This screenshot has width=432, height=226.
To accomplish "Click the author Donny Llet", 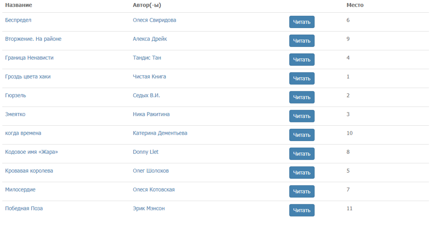I will coord(145,152).
